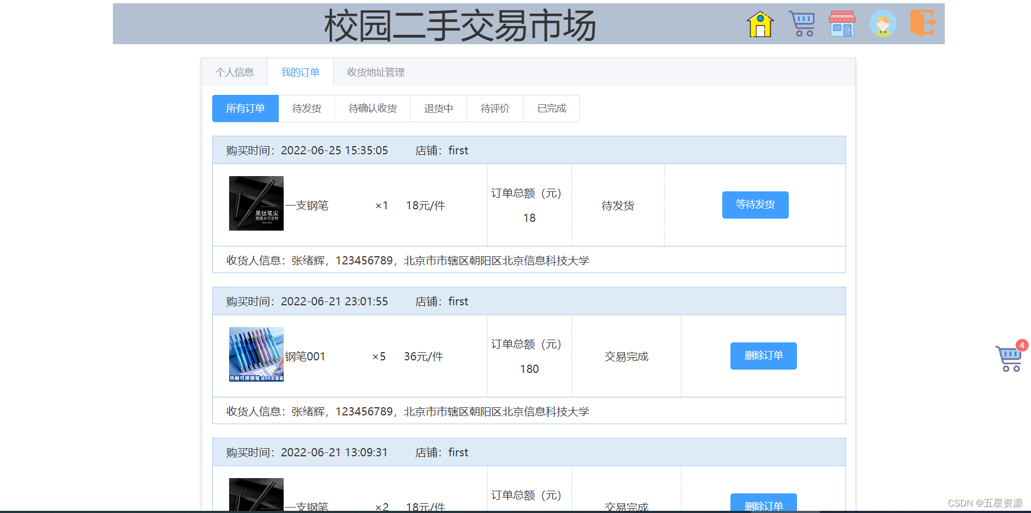The width and height of the screenshot is (1031, 513).
Task: Delete the 钢笔001 order with 删除订单
Action: (763, 355)
